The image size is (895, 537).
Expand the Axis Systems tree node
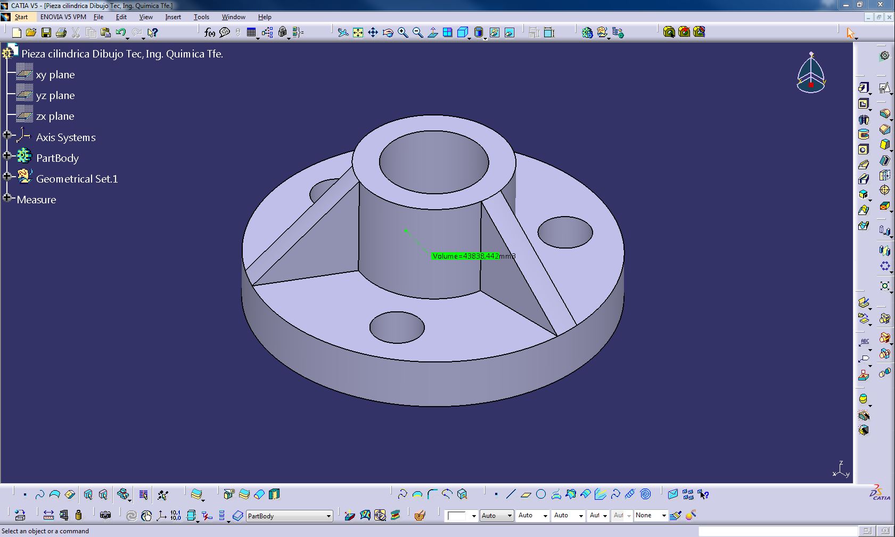(x=7, y=135)
